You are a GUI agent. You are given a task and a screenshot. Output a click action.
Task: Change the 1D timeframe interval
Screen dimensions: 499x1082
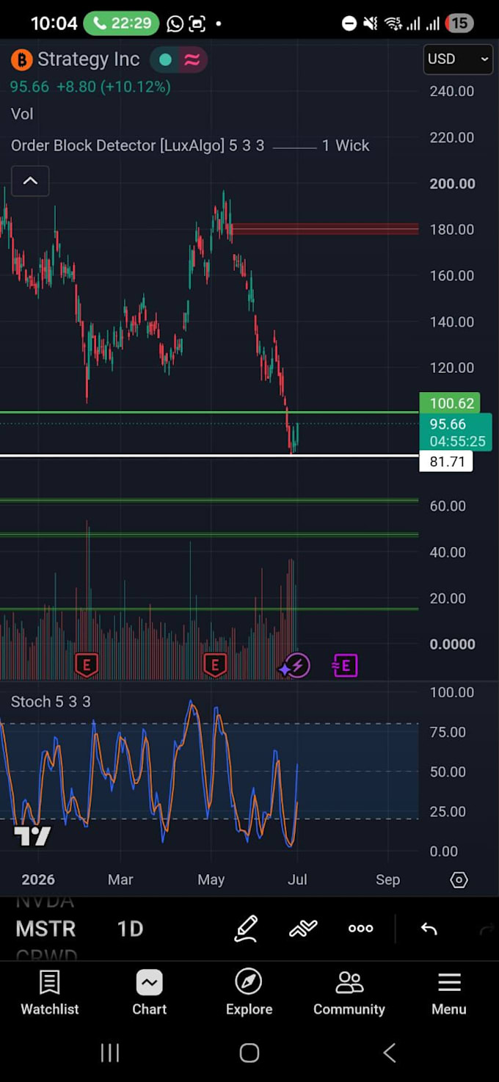click(130, 929)
